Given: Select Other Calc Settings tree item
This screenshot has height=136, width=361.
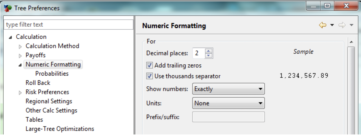Looking at the screenshot, I should tap(51, 110).
